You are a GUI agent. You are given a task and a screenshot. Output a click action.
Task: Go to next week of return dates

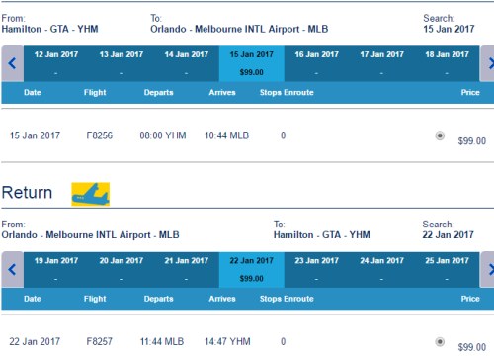coord(488,270)
